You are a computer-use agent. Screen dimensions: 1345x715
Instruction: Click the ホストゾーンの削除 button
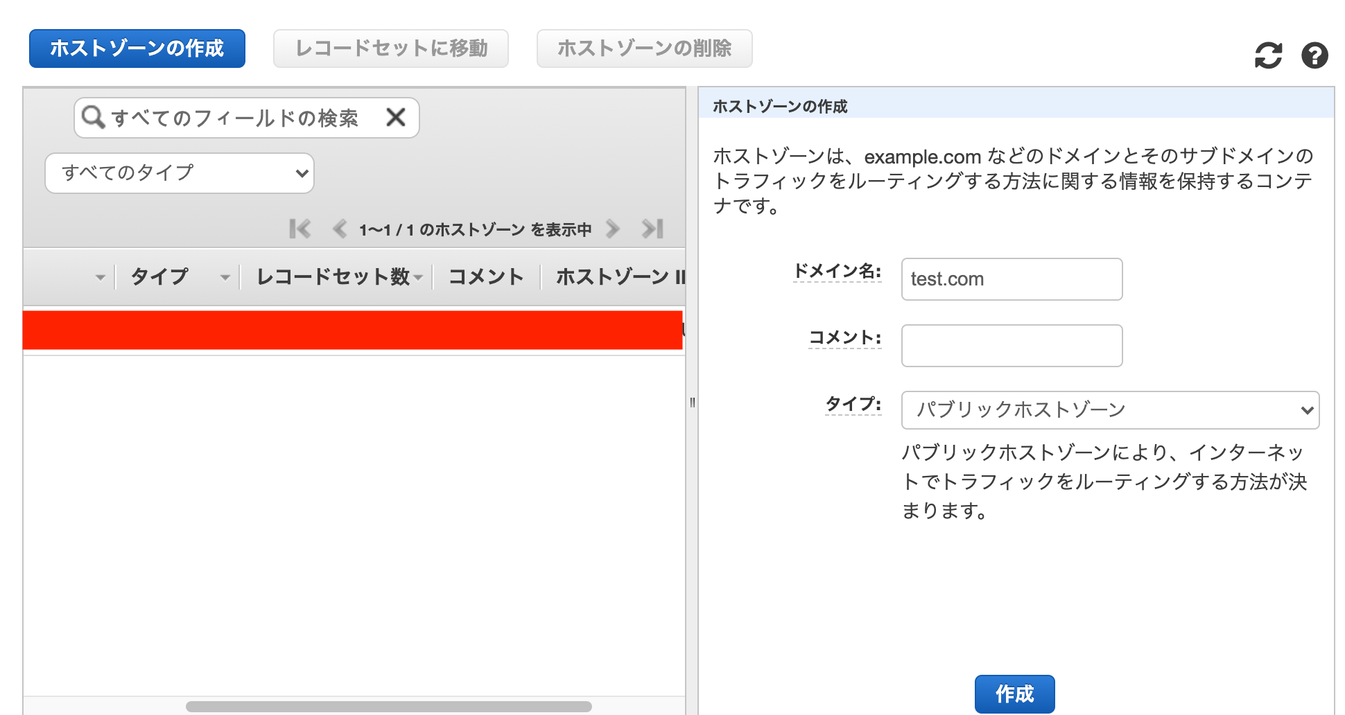643,48
